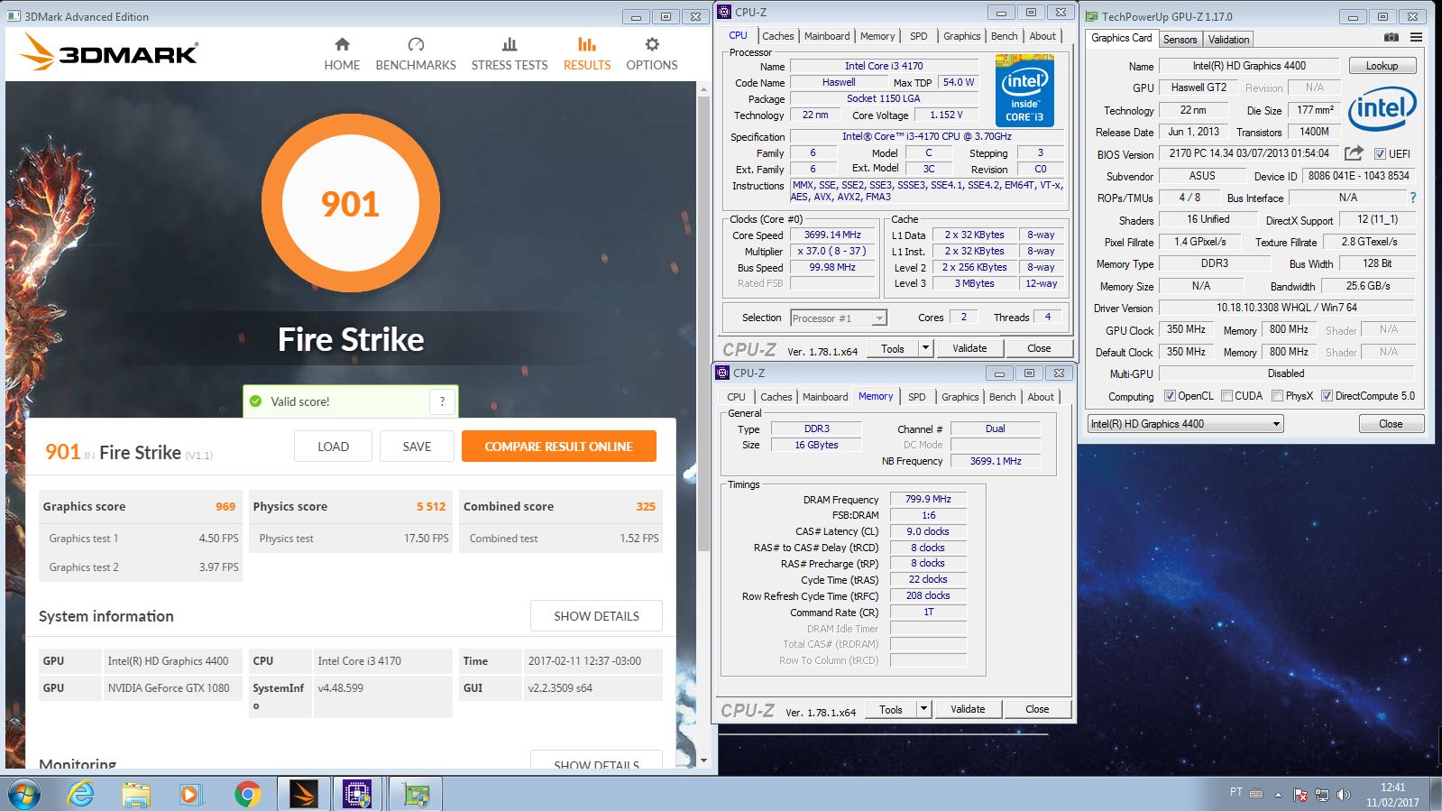Expand Tools dropdown arrow in bottom CPU-Z
This screenshot has height=811, width=1442.
click(923, 709)
